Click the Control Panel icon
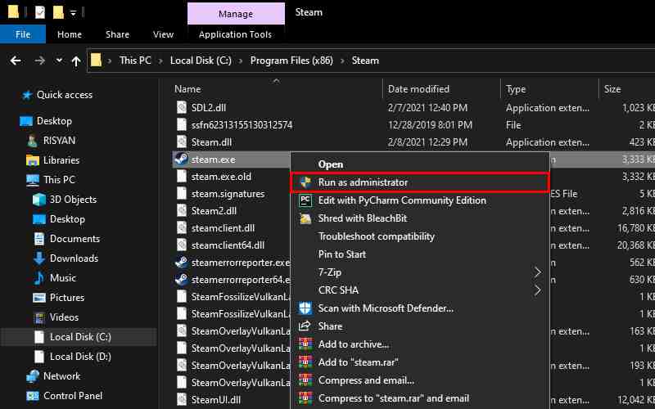 tap(32, 396)
